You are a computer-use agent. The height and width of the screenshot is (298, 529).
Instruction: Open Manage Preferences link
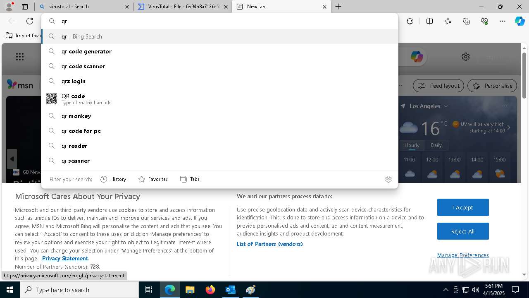click(x=463, y=255)
